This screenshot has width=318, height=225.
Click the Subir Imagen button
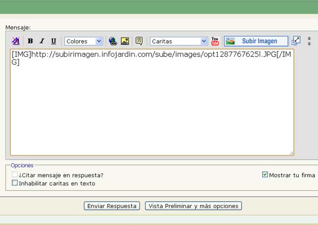point(256,41)
